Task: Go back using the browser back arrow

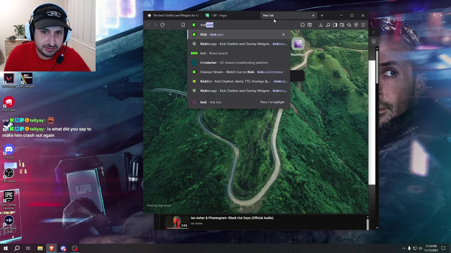Action: [x=148, y=25]
